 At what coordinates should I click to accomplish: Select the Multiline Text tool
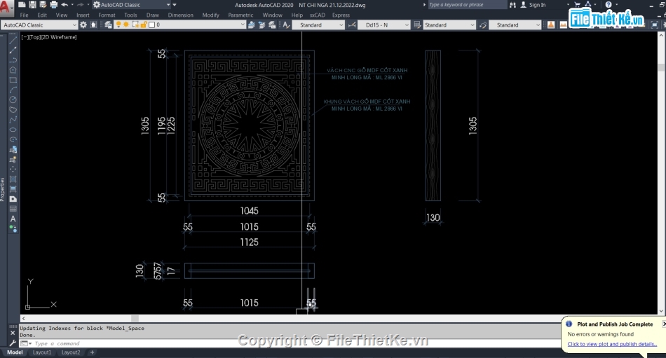[13, 219]
